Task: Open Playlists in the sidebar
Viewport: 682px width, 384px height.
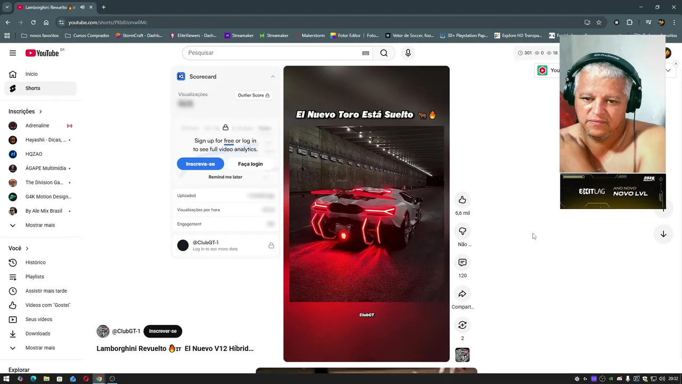Action: pyautogui.click(x=40, y=277)
